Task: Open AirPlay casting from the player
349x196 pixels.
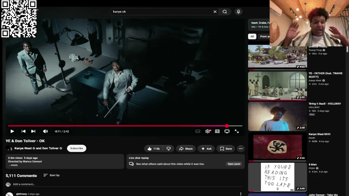Action: 227,131
